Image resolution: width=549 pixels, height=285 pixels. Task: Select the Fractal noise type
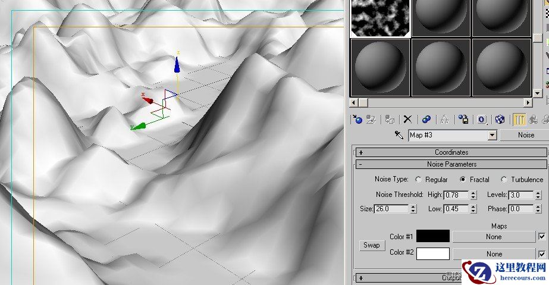coord(463,179)
